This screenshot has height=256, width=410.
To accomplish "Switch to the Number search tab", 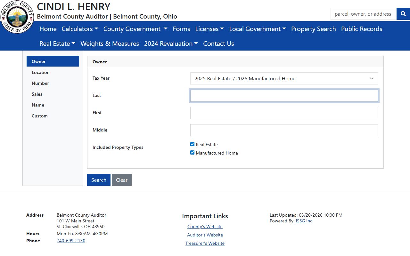I will tap(53, 83).
